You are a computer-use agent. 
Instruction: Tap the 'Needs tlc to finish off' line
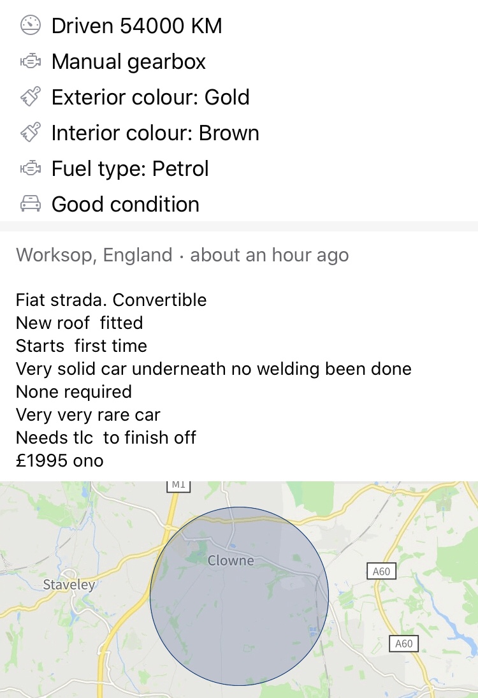point(106,437)
